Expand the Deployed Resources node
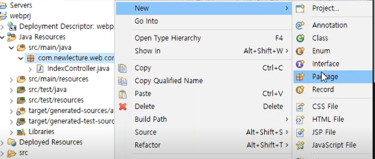 click(2, 142)
